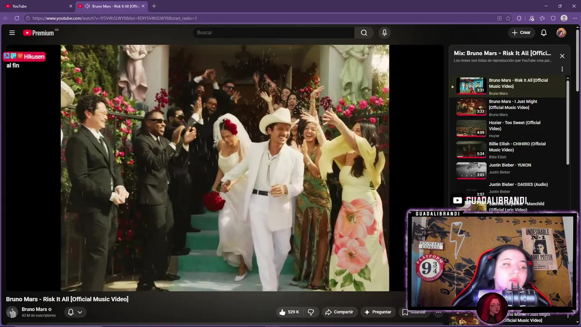Open browser profile avatar
Image resolution: width=581 pixels, height=327 pixels.
(x=564, y=18)
